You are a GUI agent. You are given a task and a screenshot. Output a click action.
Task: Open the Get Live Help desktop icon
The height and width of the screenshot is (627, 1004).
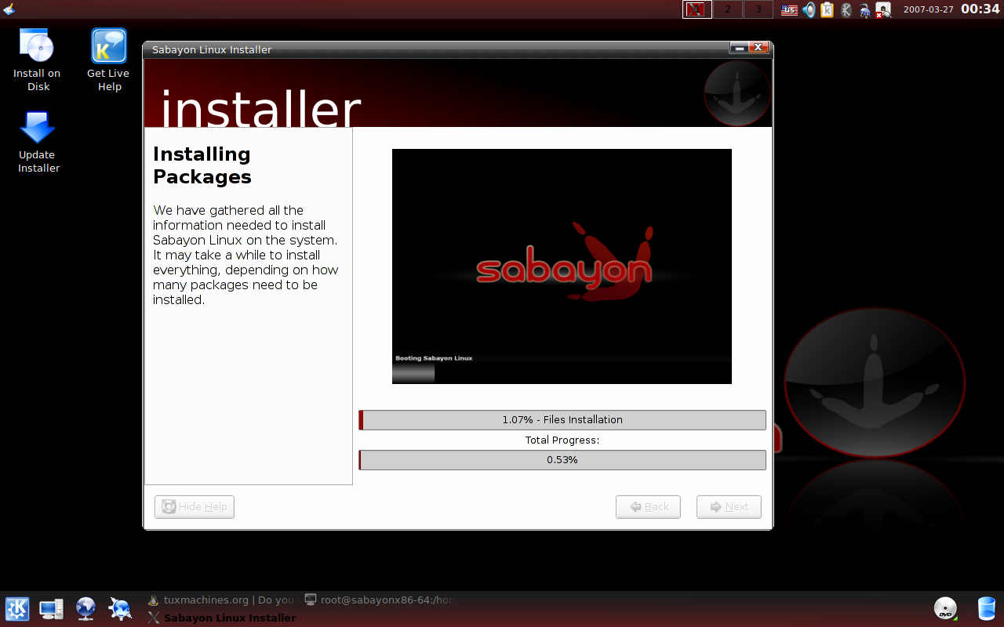click(x=108, y=59)
